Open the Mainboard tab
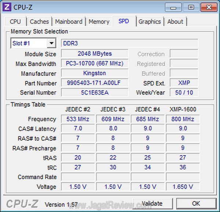This screenshot has height=212, width=220. [69, 22]
